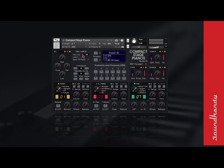Decrease the Transpose value with left button
This screenshot has height=168, width=224.
pos(75,68)
